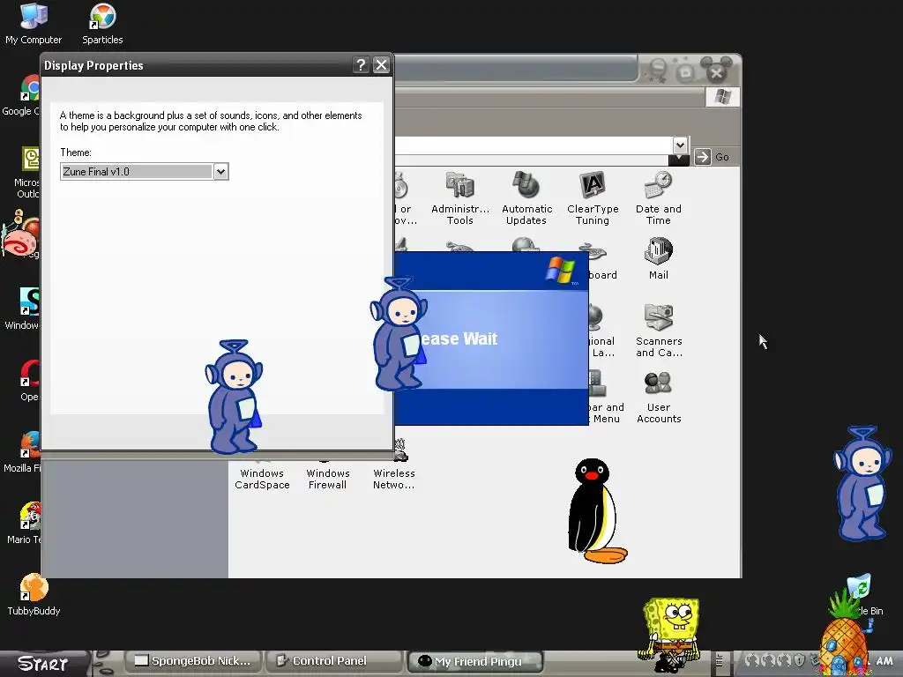Click the Pingu penguin desktop buddy
Viewport: 903px width, 677px height.
point(597,511)
